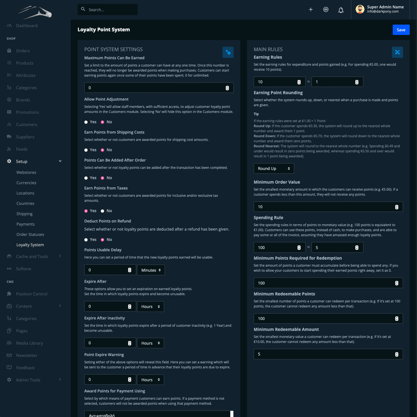Click the gears icon in Point System Settings
Viewport: 417px width, 417px height.
[228, 52]
